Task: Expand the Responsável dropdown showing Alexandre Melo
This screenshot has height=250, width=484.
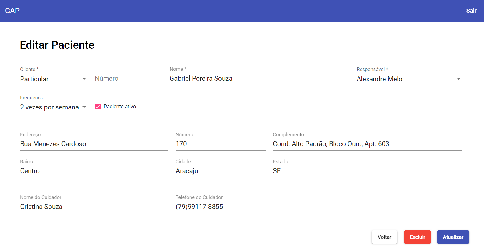Action: click(x=408, y=79)
